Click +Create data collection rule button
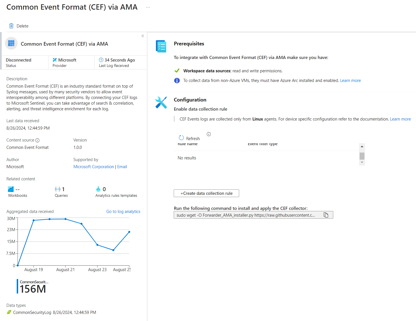Viewport: 416px width, 321px height. tap(206, 193)
